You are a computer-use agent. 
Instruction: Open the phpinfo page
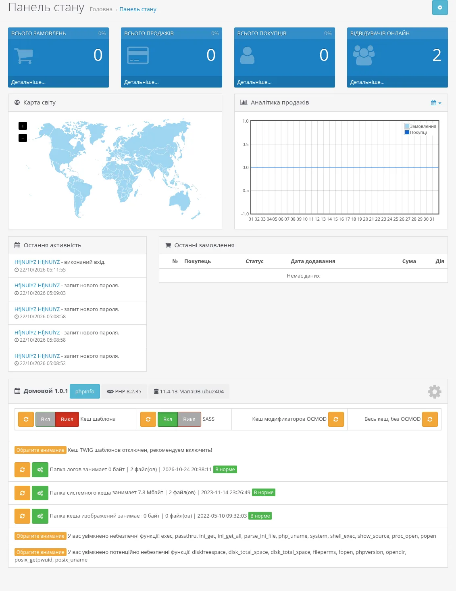tap(85, 391)
